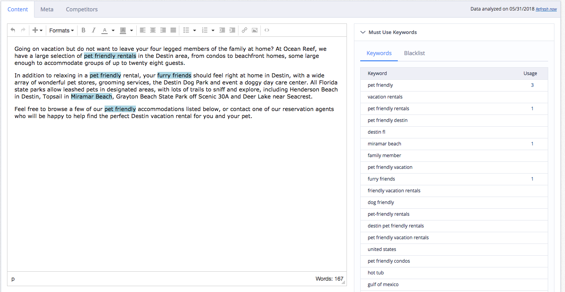Switch to the Content tab
This screenshot has width=565, height=292.
(18, 9)
